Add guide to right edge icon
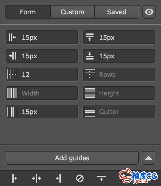Screen dimensions: 161x186 pos(58,178)
